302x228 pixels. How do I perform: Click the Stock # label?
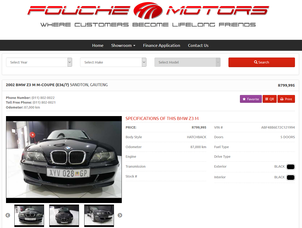(x=131, y=176)
